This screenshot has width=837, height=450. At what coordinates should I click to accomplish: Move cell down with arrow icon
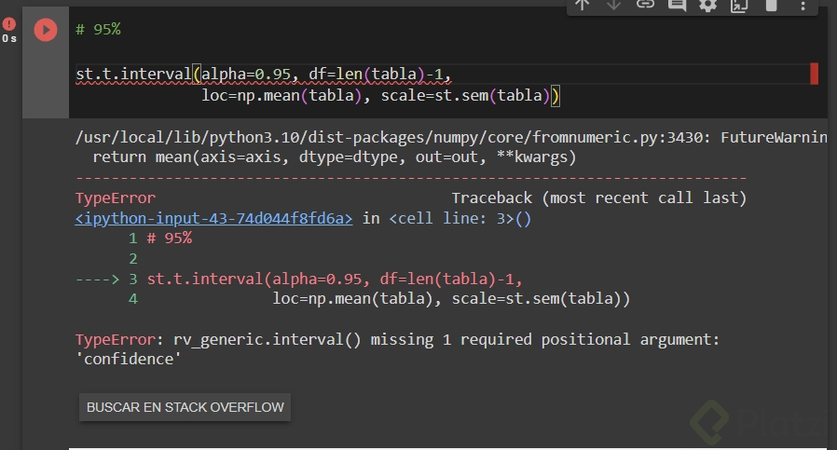(x=613, y=5)
